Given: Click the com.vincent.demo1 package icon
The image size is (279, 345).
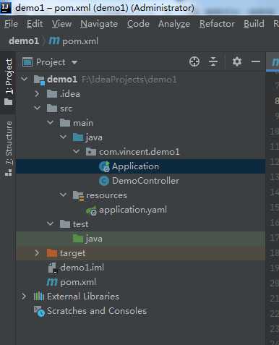Looking at the screenshot, I should click(91, 152).
